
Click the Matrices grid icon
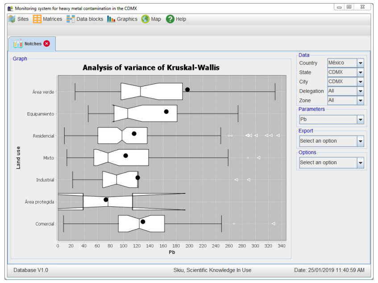pyautogui.click(x=37, y=19)
